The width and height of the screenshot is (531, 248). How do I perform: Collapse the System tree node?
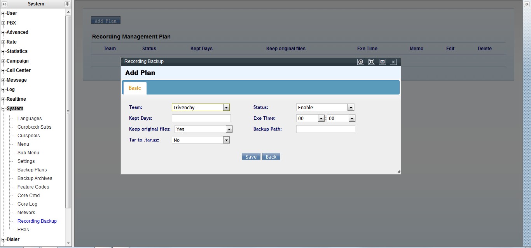(x=3, y=109)
